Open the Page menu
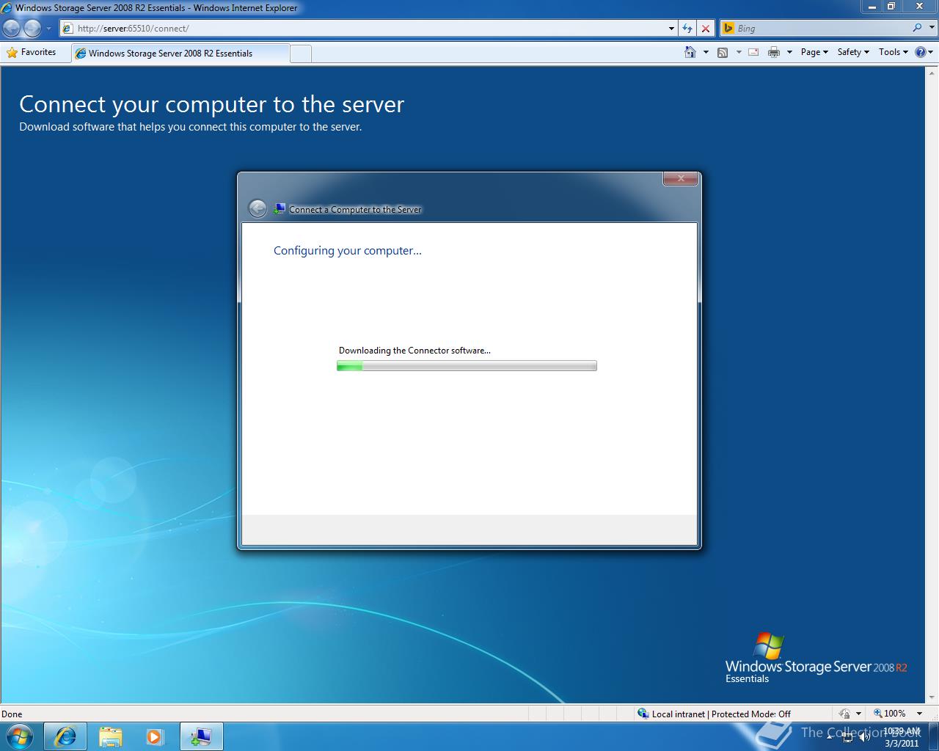Viewport: 939px width, 751px height. point(814,52)
